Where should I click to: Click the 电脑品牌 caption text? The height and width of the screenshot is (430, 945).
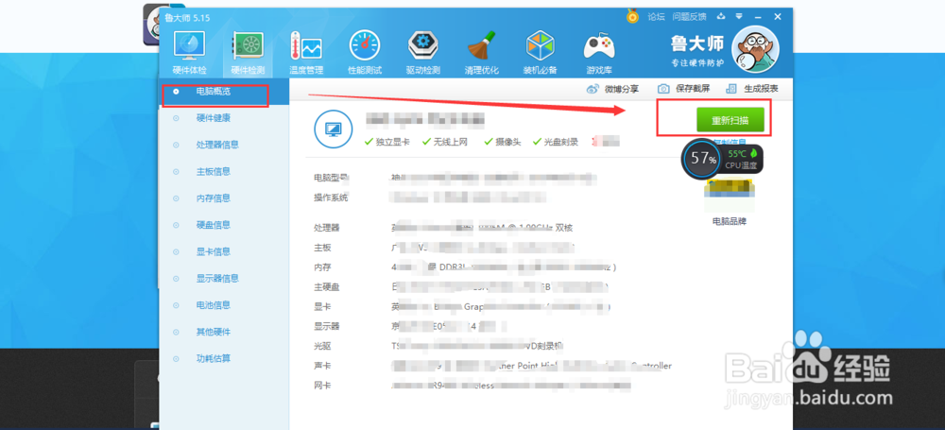tap(730, 221)
